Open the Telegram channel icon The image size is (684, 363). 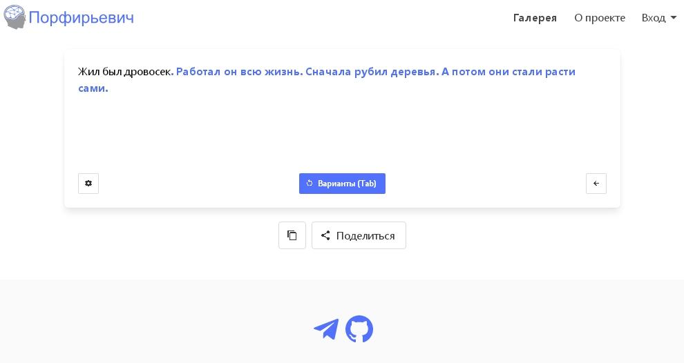tap(326, 329)
